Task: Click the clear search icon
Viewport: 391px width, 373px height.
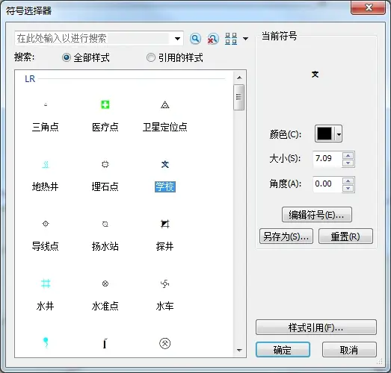Action: coord(213,39)
